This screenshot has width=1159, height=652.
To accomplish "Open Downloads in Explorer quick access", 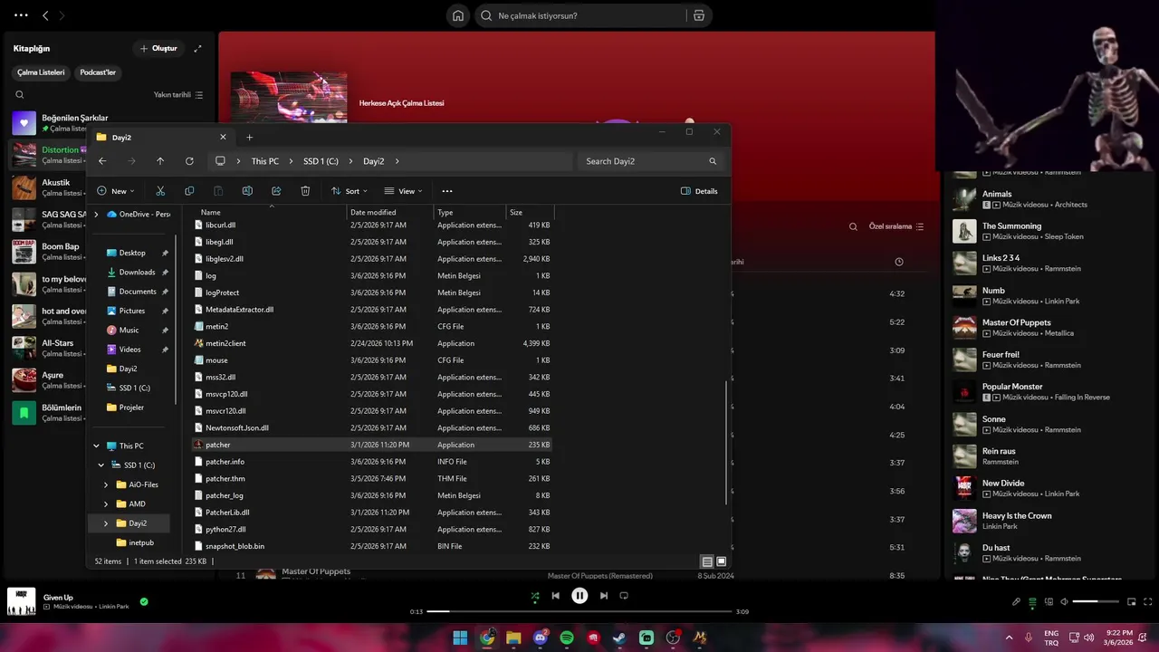I will [x=138, y=272].
